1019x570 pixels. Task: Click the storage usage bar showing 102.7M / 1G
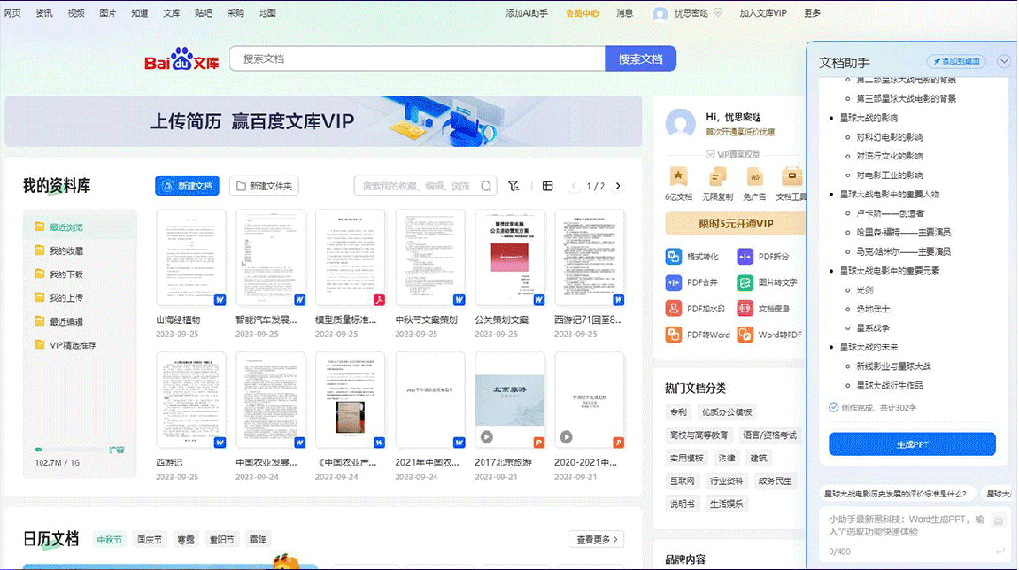coord(71,450)
